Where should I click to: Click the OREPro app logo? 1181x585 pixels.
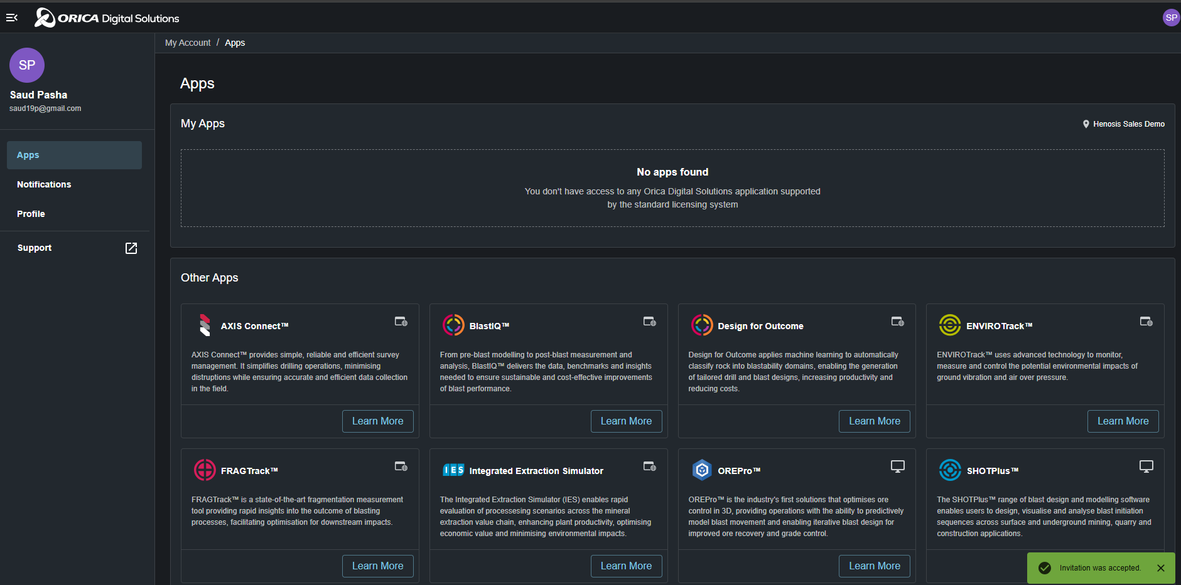[702, 470]
